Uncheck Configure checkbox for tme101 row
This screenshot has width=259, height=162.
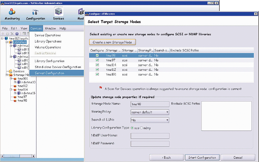coord(97,74)
